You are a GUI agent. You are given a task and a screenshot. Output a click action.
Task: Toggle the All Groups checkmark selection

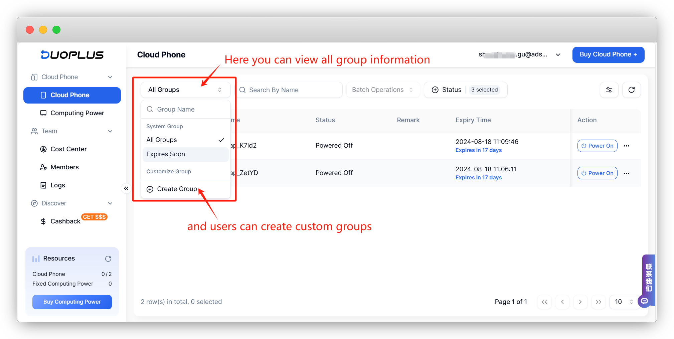221,140
